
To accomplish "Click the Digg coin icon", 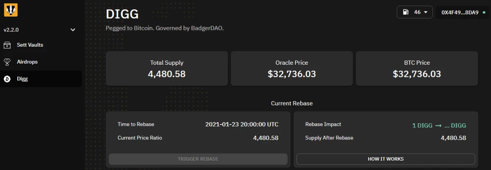I will 7,79.
